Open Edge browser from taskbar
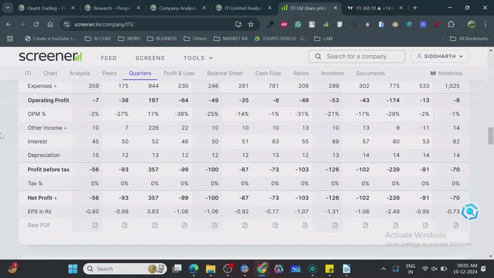The image size is (494, 278). (193, 269)
